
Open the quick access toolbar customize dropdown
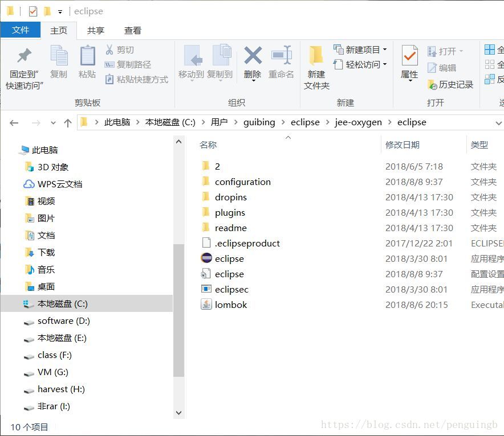click(60, 12)
